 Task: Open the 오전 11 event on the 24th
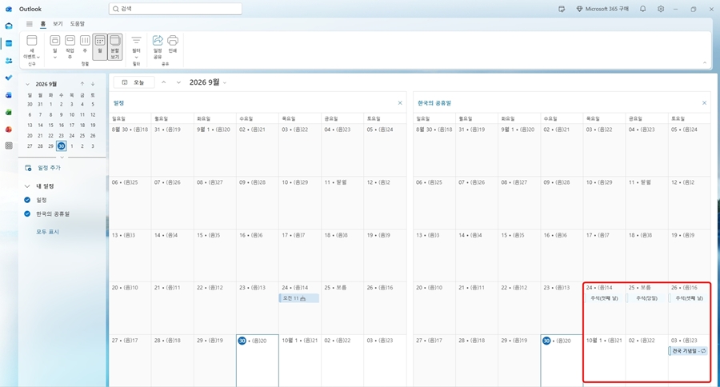coord(299,298)
